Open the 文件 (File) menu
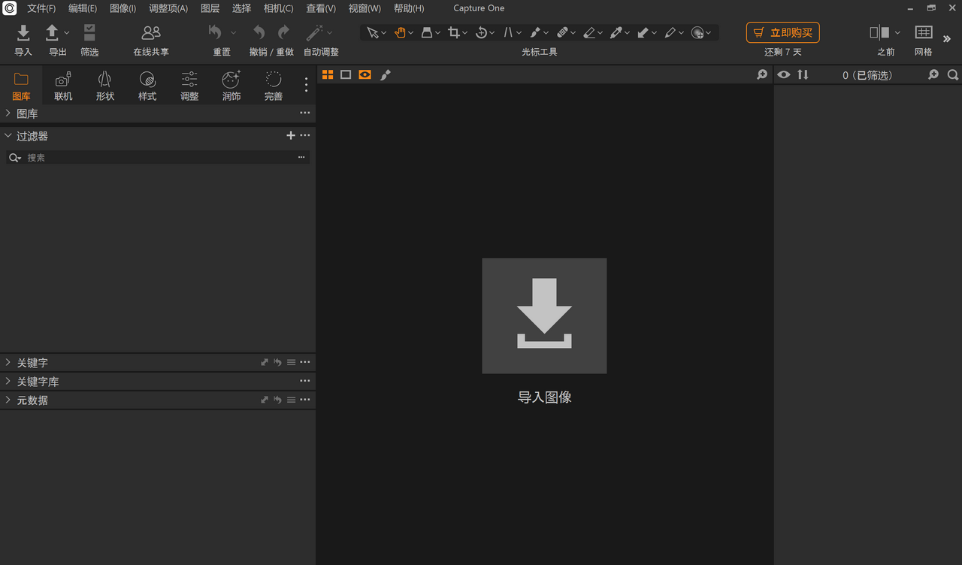 click(41, 8)
